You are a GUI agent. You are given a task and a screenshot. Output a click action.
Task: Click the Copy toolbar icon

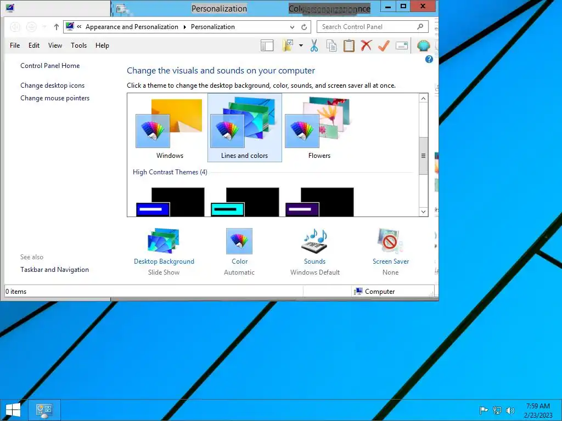(331, 45)
